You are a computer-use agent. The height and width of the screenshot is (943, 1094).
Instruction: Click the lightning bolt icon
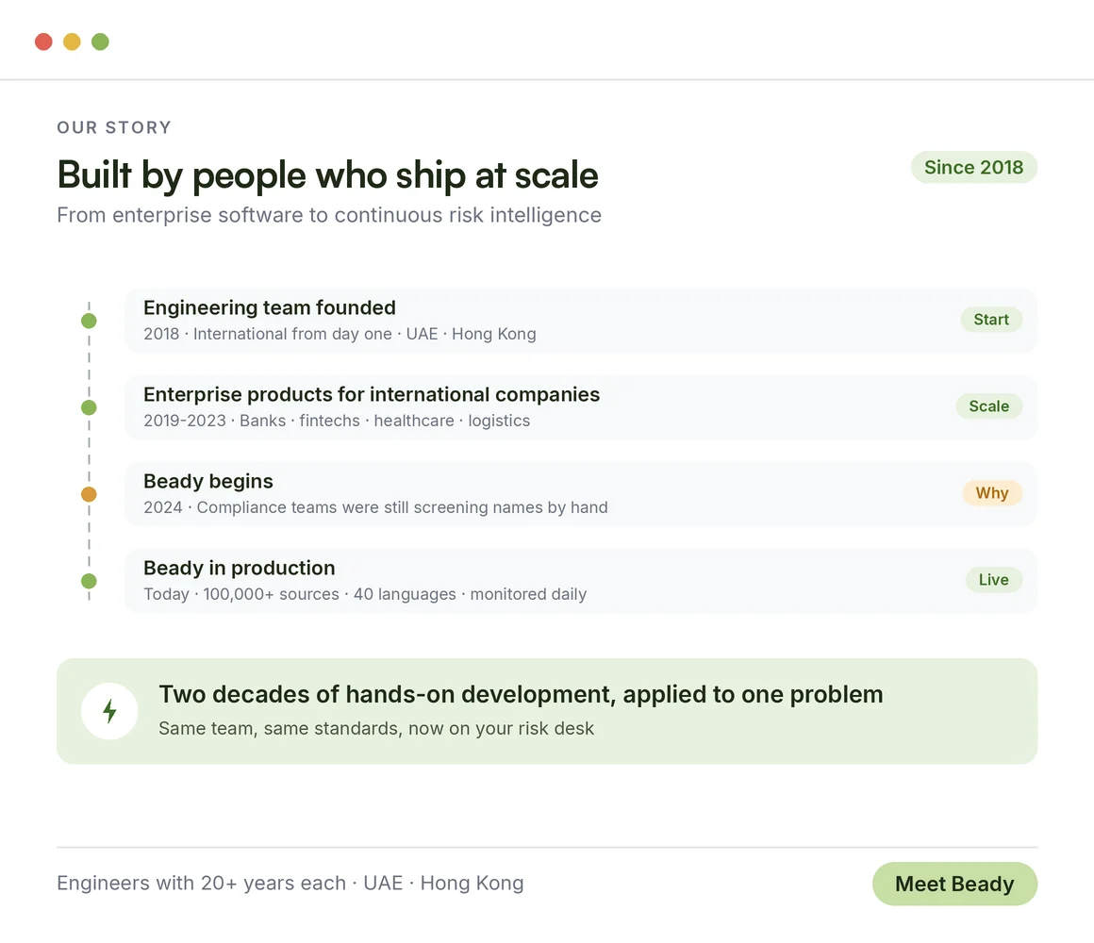click(109, 711)
